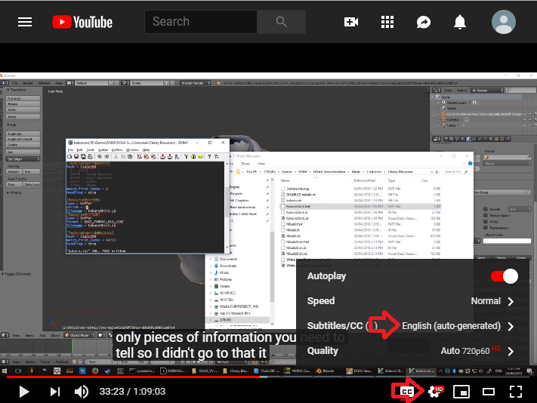Select KokoroShirt.vb in the Explorer file list
This screenshot has width=537, height=403.
(360, 218)
